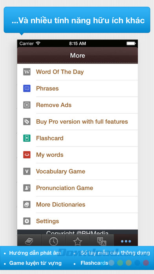Viewport: 154px width, 274px height.
Task: Open the Phrases menu entry
Action: (77, 89)
